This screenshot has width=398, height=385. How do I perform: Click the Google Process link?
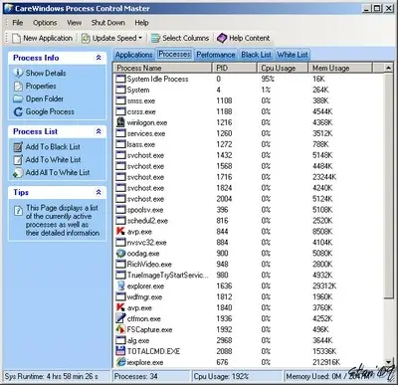point(50,111)
